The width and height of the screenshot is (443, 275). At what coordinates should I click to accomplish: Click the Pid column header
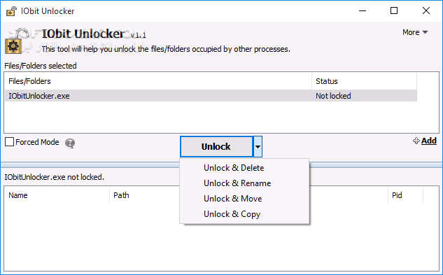(405, 195)
